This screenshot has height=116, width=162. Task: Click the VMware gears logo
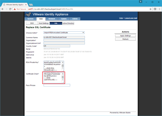click(x=29, y=14)
